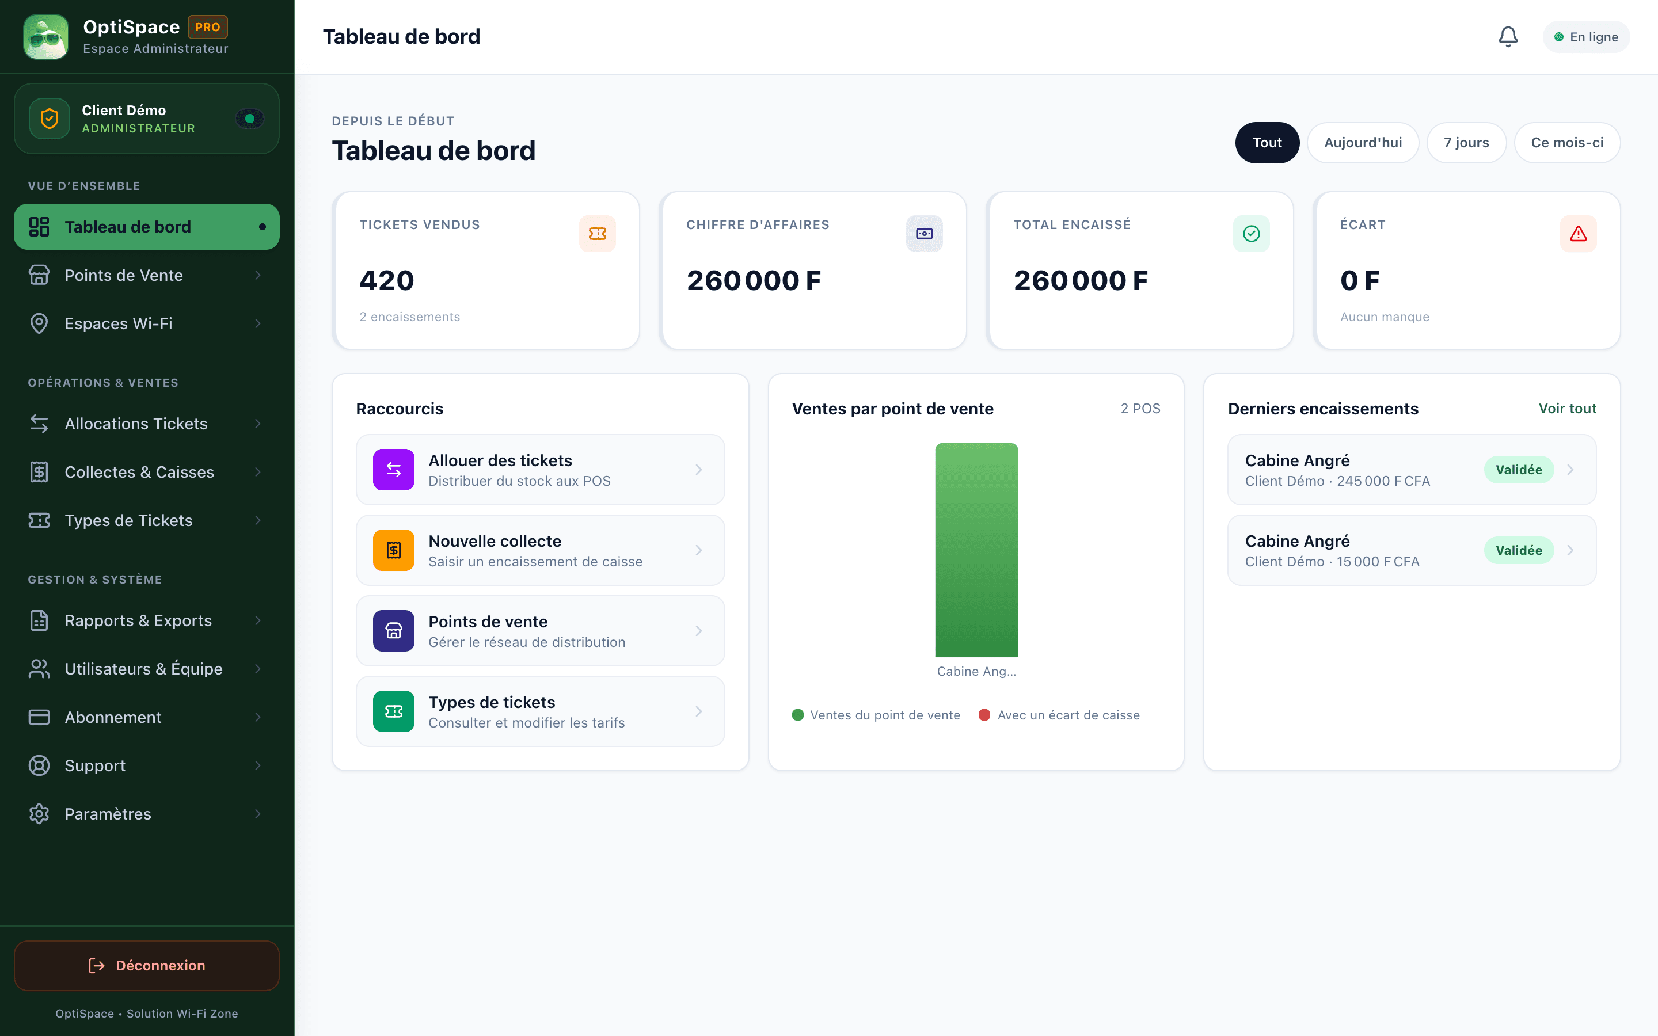The image size is (1658, 1036).
Task: Click the purple Allouer des tickets icon
Action: point(393,469)
